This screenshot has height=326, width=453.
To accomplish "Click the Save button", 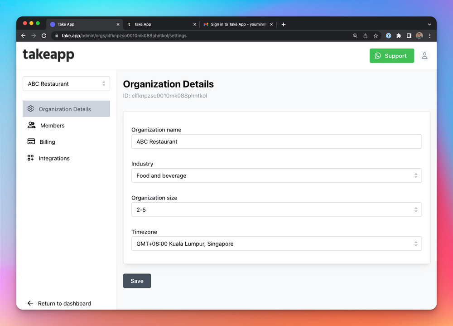I will (137, 281).
